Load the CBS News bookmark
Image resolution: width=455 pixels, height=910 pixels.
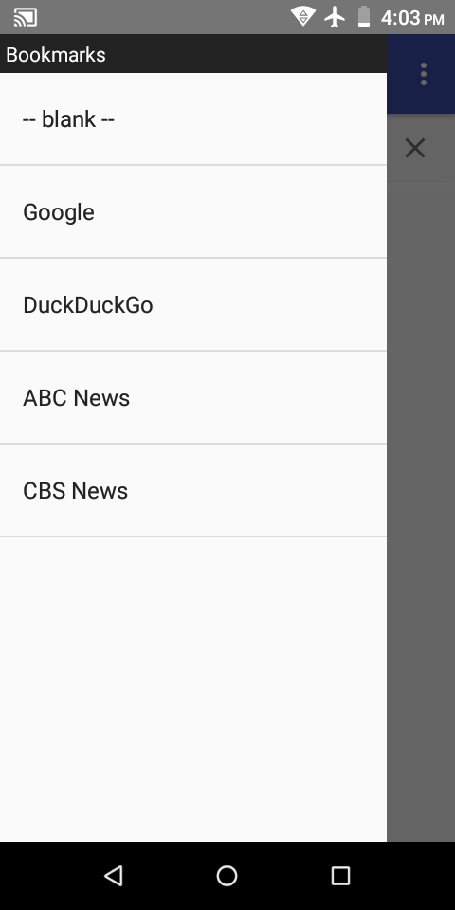(193, 490)
